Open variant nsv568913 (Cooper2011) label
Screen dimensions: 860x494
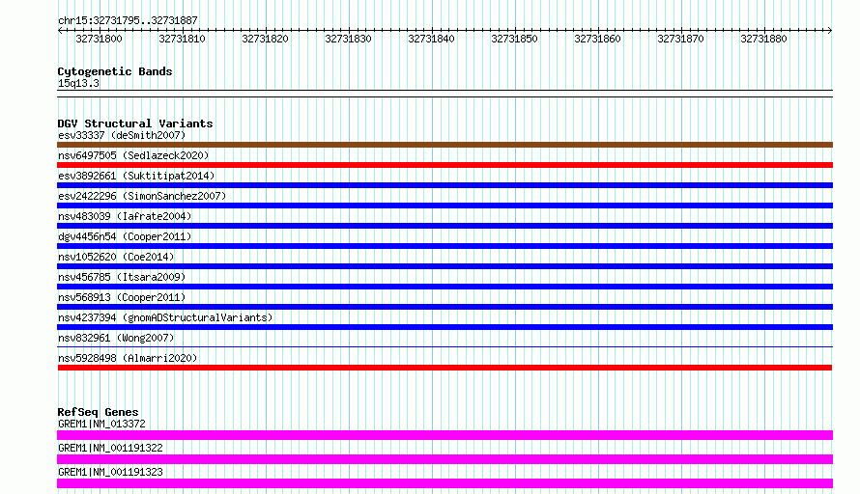pyautogui.click(x=122, y=297)
